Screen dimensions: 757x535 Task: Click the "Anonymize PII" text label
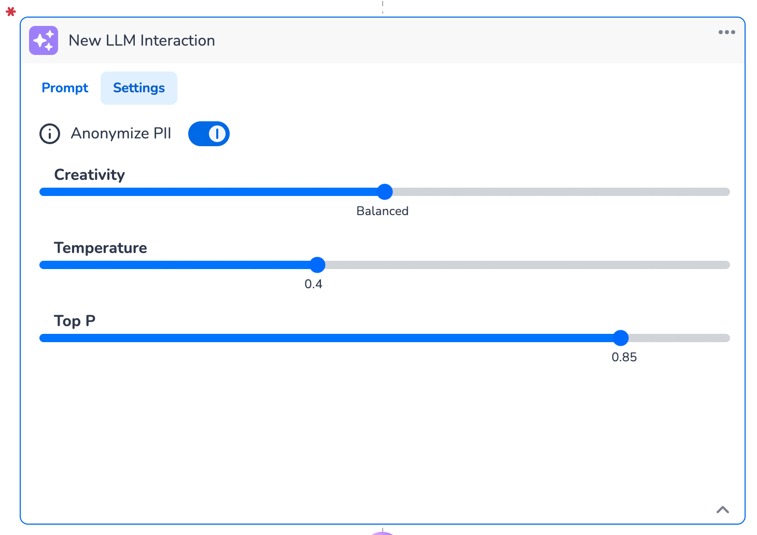click(121, 134)
